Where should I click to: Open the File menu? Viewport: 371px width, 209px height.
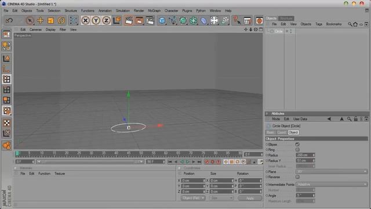[x=6, y=10]
